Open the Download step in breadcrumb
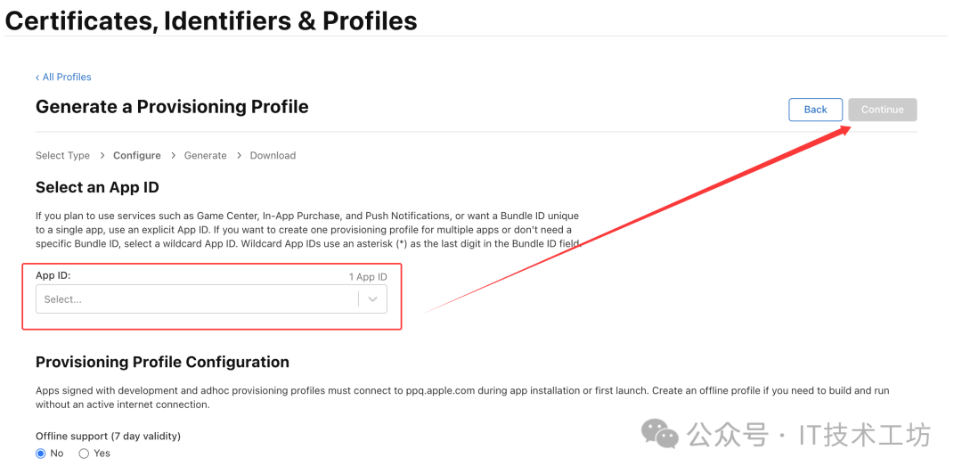 point(273,155)
